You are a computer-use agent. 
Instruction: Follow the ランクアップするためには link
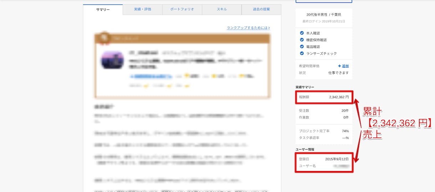248,28
